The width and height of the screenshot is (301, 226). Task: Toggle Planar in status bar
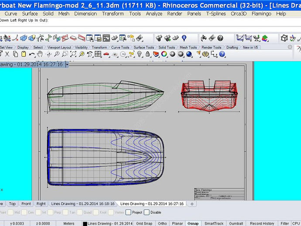point(177,223)
